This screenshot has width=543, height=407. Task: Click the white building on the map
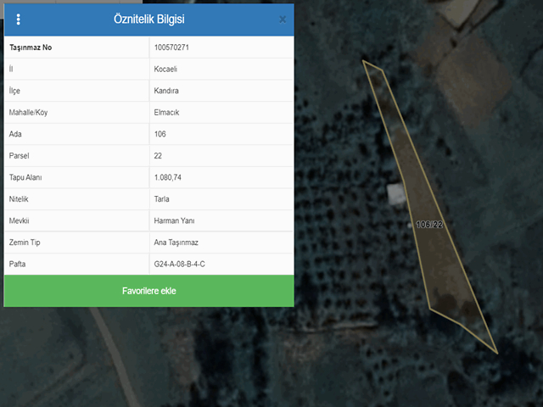pos(396,193)
